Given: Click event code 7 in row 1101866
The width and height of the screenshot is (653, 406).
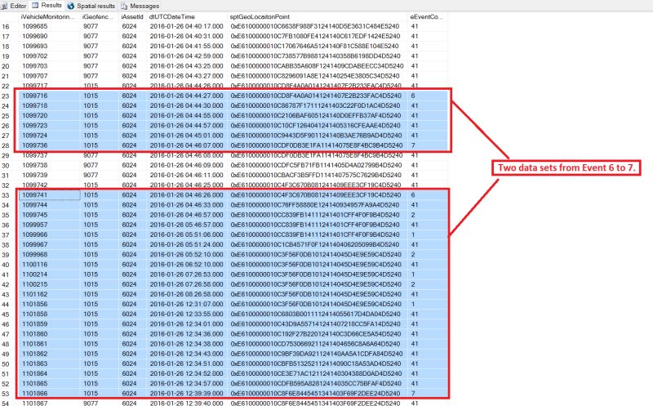Looking at the screenshot, I should click(x=413, y=394).
